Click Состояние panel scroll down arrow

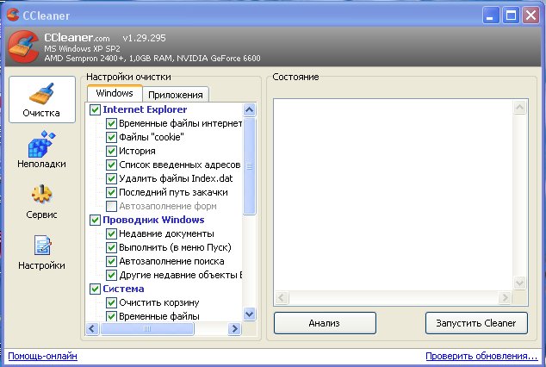(519, 283)
